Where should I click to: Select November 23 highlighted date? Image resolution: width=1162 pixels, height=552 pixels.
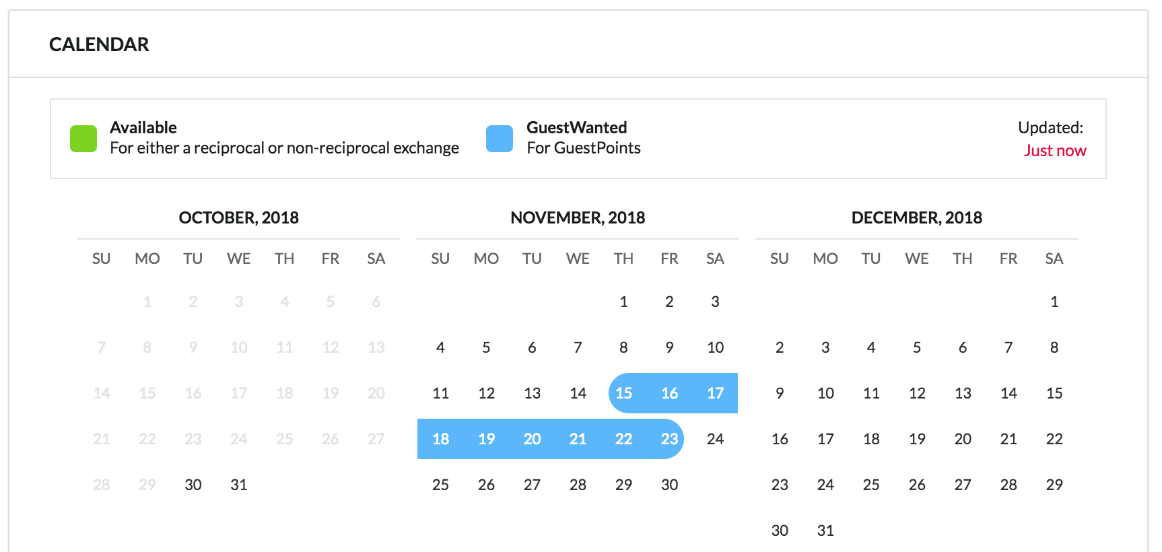669,439
